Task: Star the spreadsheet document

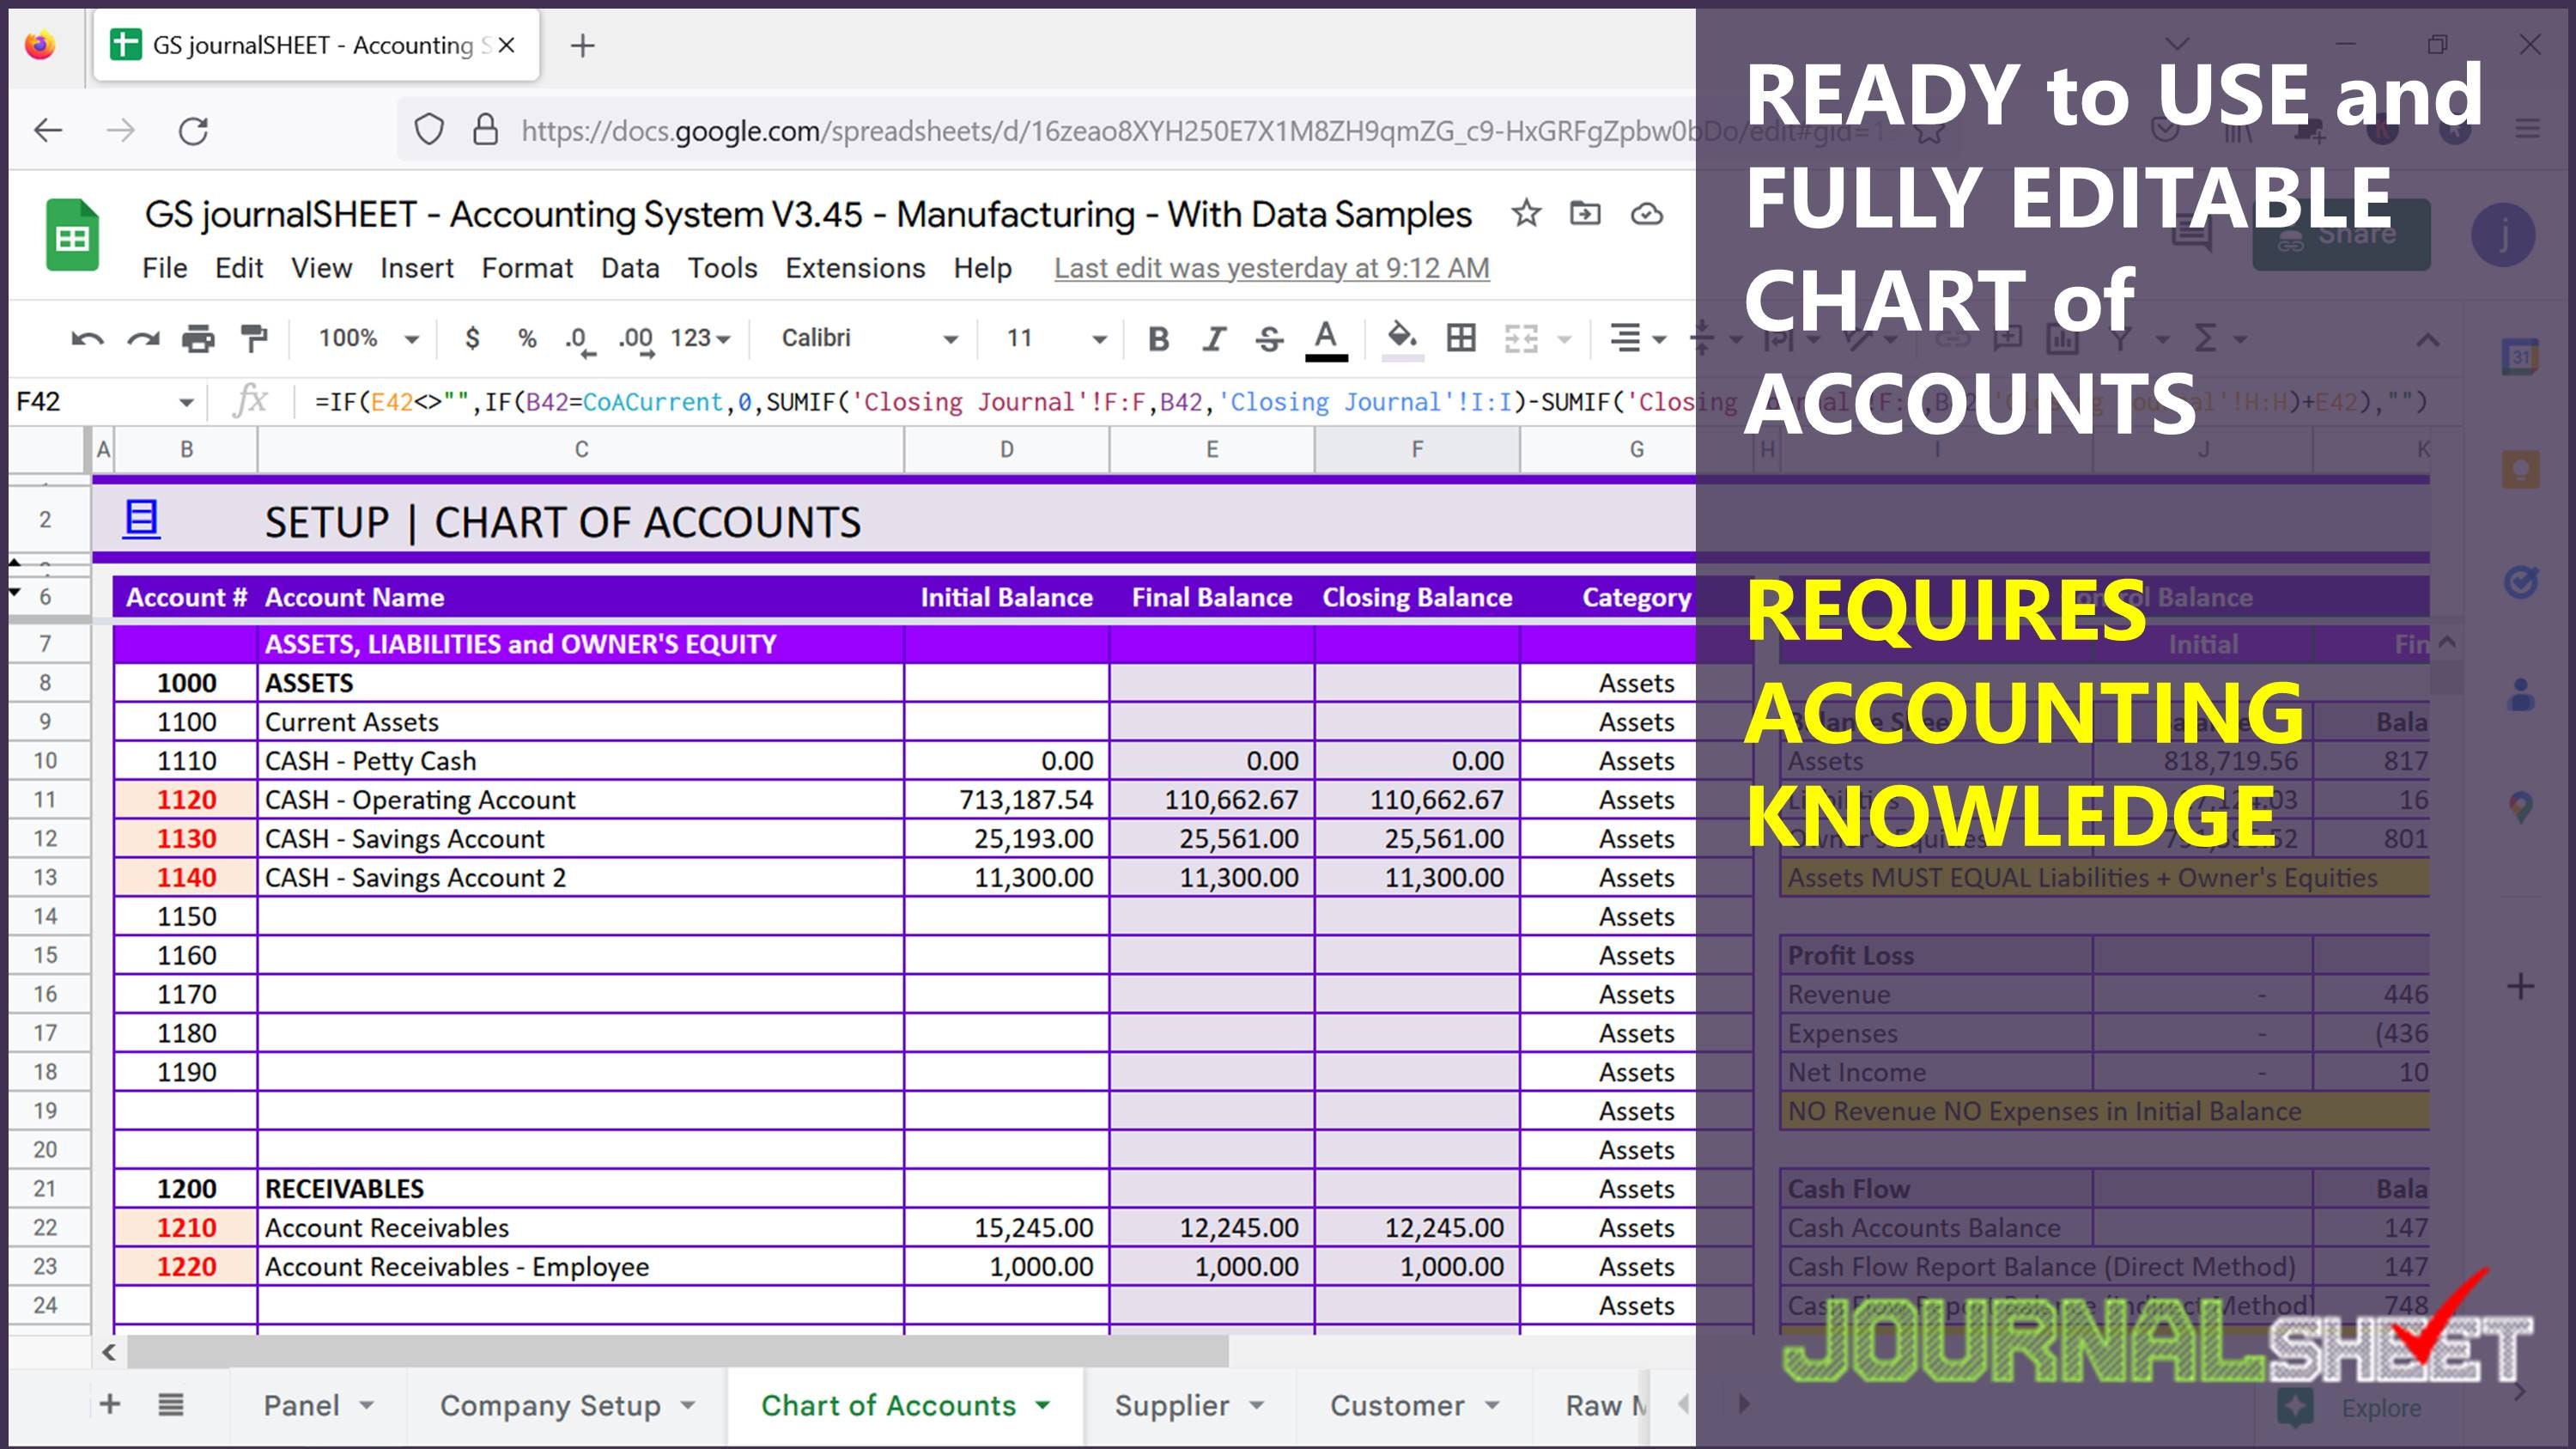Action: click(x=1526, y=213)
